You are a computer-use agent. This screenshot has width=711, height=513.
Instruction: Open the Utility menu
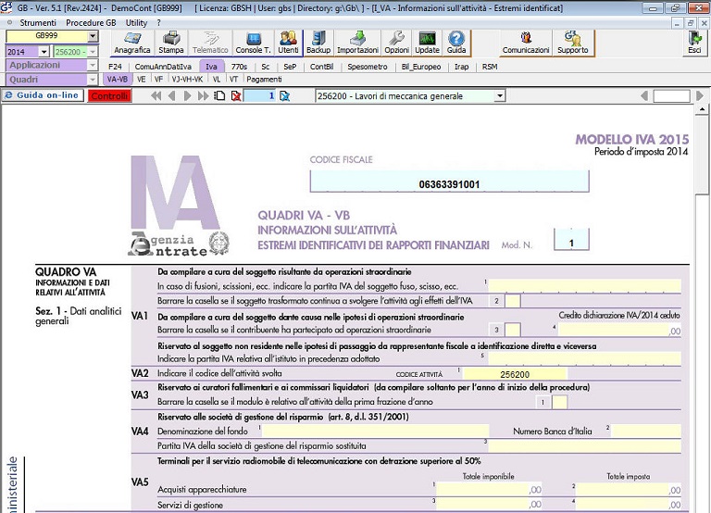point(136,22)
